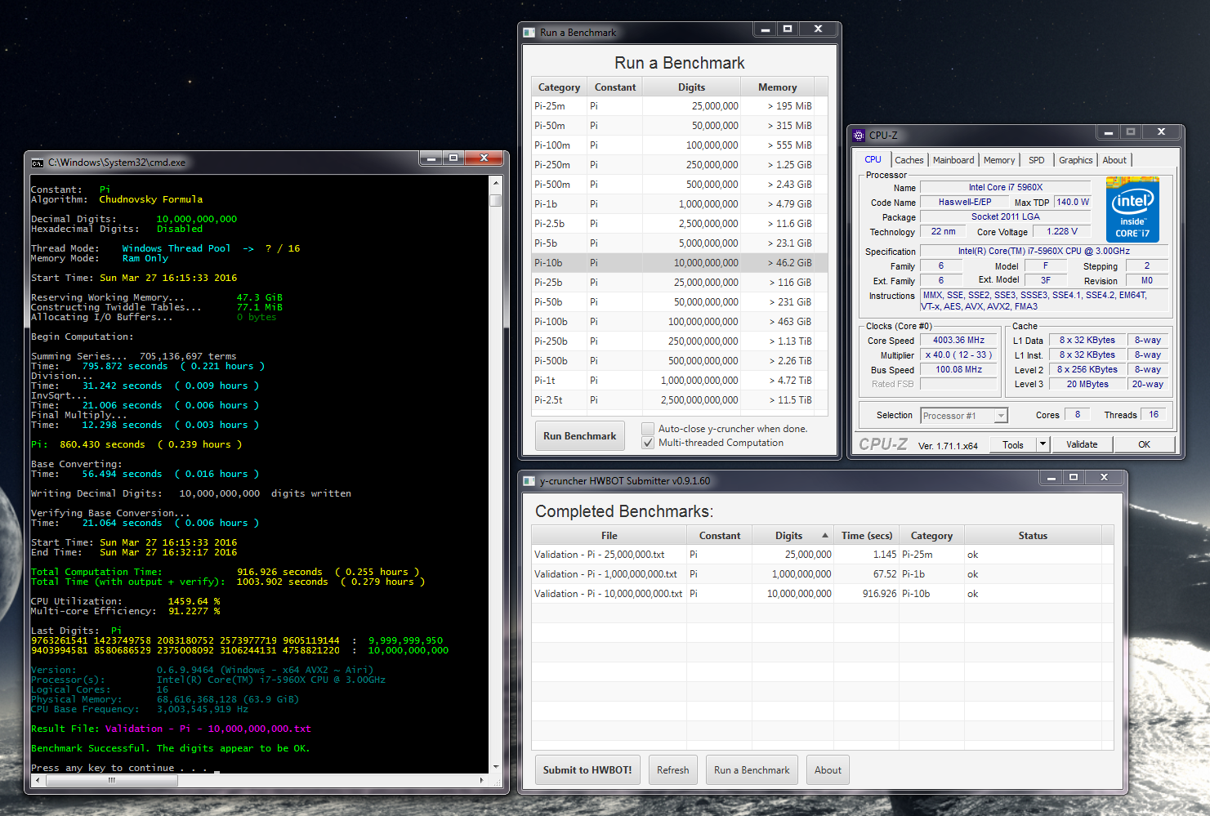Switch to the CPU tab in CPU-Z
Viewport: 1210px width, 816px height.
pos(873,160)
